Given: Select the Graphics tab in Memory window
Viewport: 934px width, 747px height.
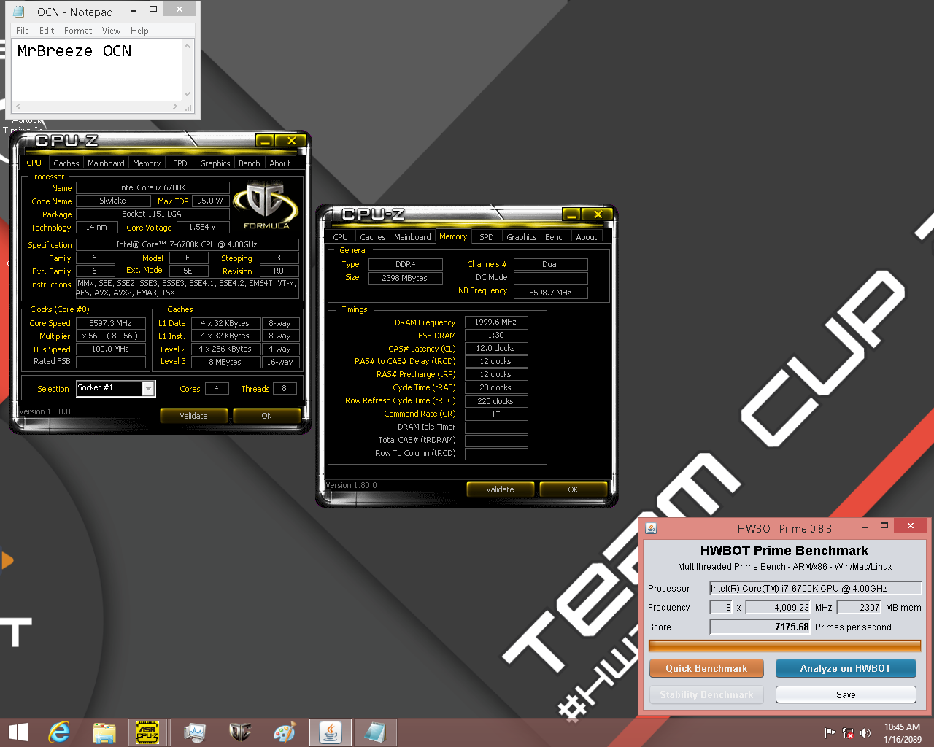Looking at the screenshot, I should pyautogui.click(x=522, y=237).
